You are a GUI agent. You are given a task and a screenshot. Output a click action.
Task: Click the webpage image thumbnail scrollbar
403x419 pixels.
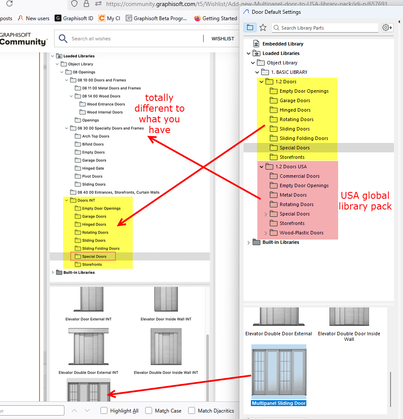[207, 367]
